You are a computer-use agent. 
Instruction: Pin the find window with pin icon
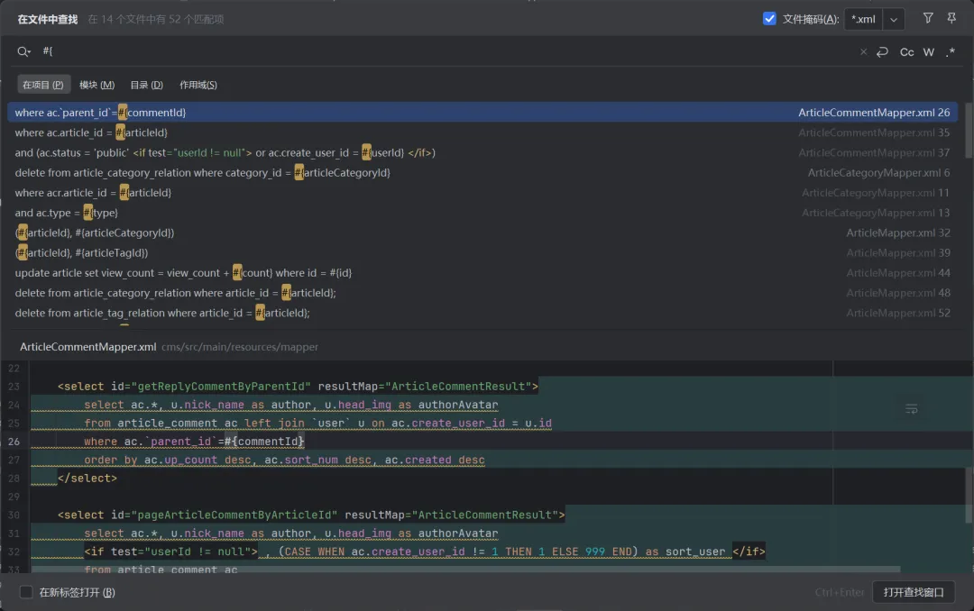point(951,19)
